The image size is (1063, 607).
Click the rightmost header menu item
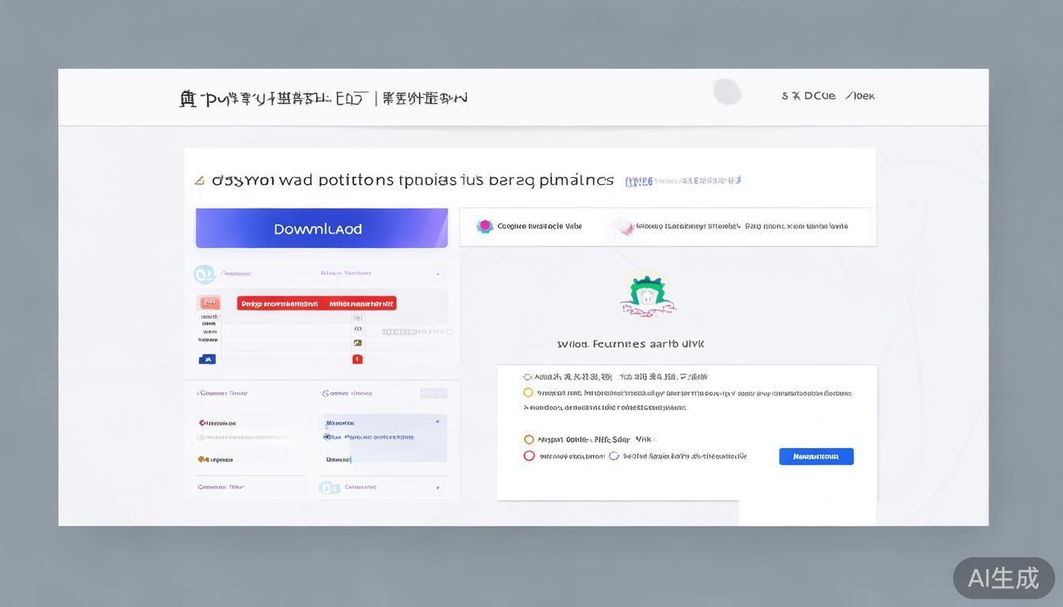click(x=861, y=95)
